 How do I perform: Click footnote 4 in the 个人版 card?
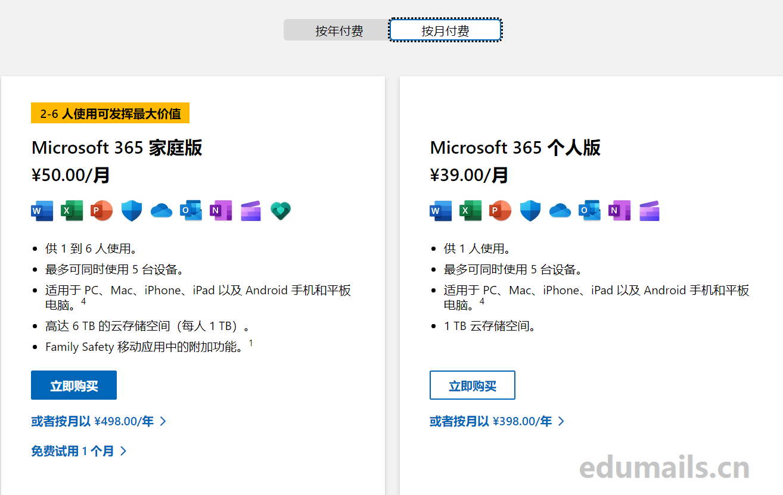(x=482, y=301)
